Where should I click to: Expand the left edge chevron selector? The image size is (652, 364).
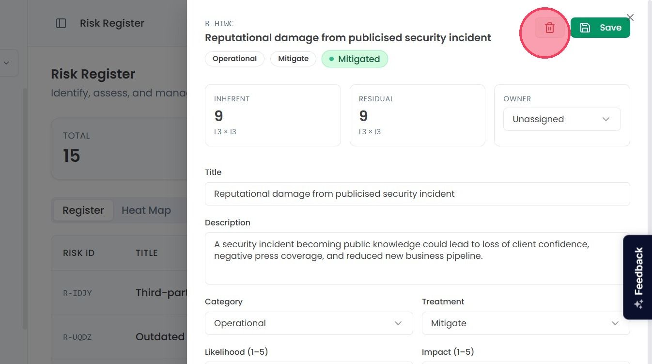(6, 63)
